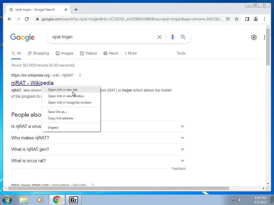Expand the More search categories
274x205 pixels.
(131, 53)
